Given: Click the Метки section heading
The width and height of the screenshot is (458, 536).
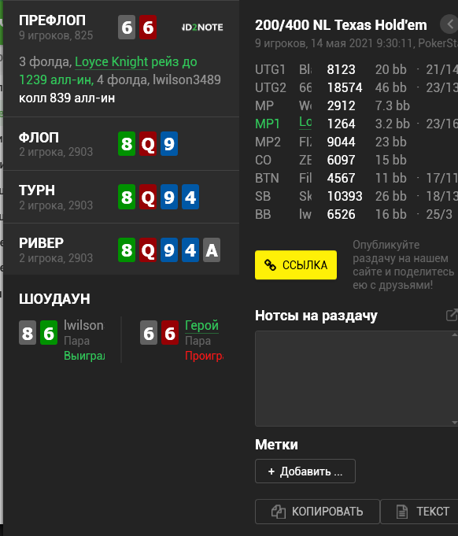Looking at the screenshot, I should click(276, 445).
